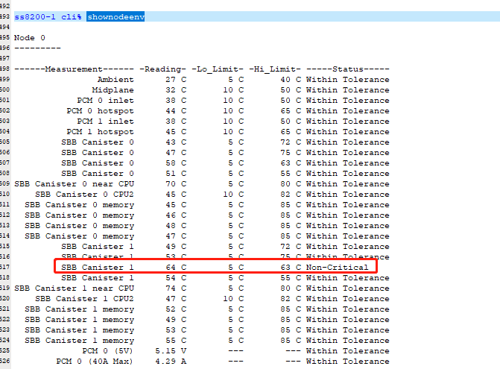This screenshot has width=500, height=369.
Task: Click the highlighted shownodeenv command
Action: pos(115,17)
